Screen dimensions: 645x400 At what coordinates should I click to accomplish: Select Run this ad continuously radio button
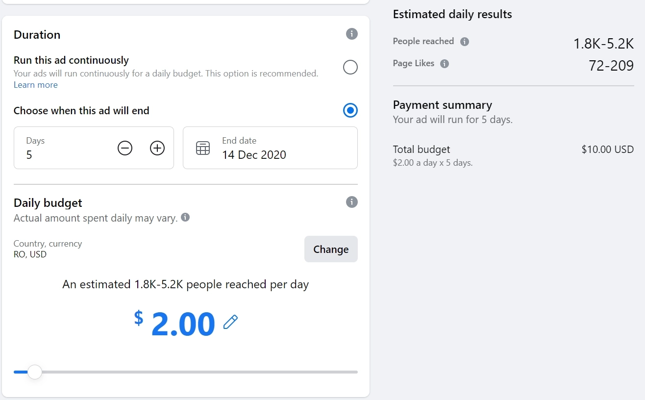point(350,67)
